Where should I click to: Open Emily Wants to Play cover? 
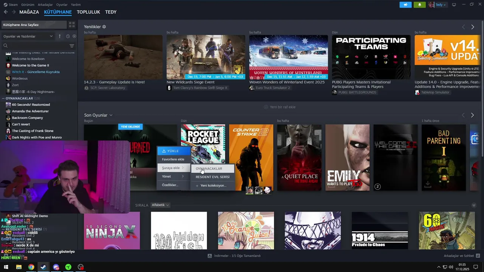[347, 158]
